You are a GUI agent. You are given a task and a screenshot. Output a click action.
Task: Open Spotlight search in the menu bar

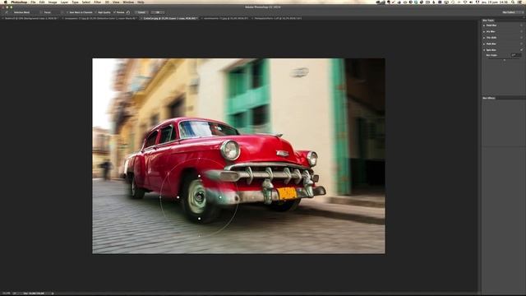click(513, 2)
